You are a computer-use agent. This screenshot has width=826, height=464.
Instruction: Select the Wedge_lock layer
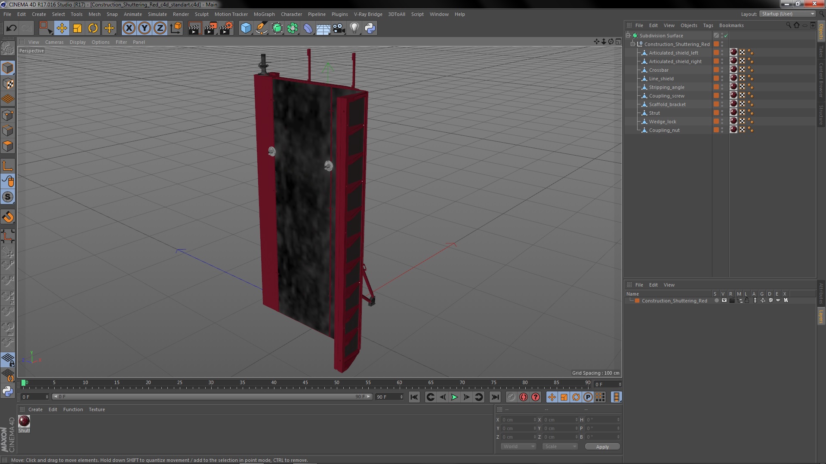point(663,121)
